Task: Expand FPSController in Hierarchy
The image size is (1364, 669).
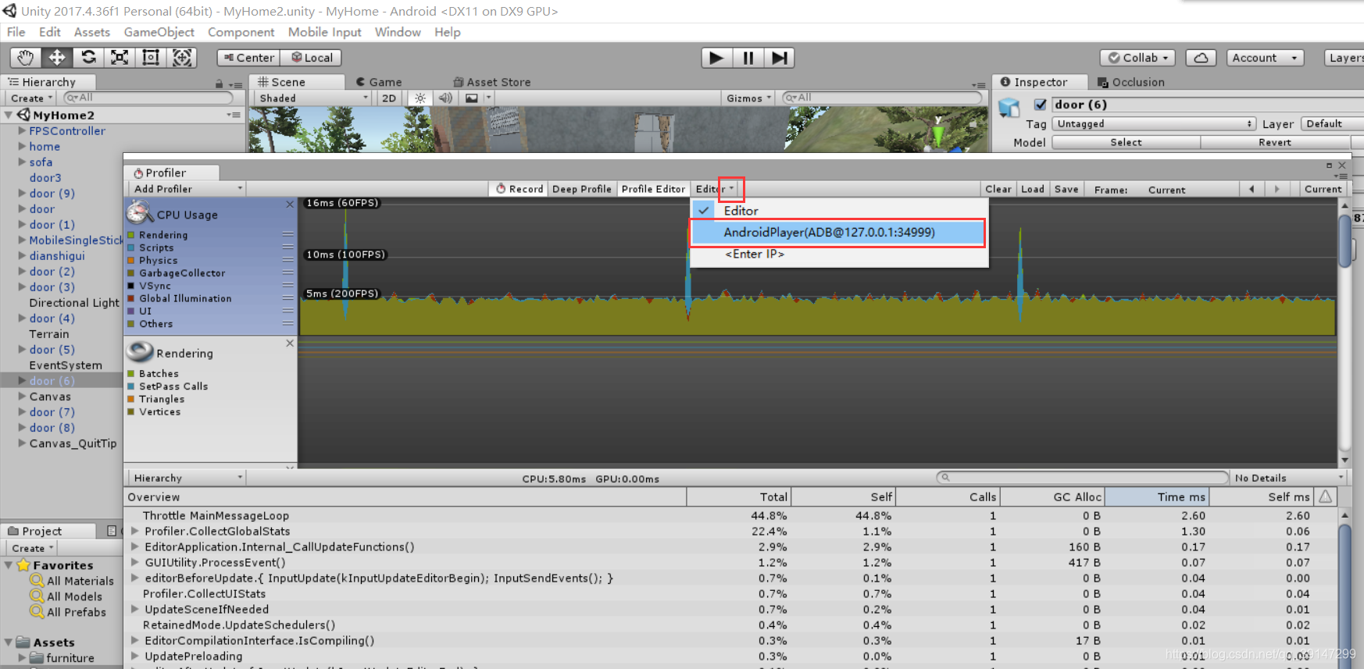Action: [x=22, y=131]
